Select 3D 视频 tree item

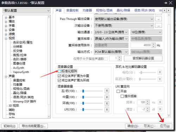(x=14, y=106)
